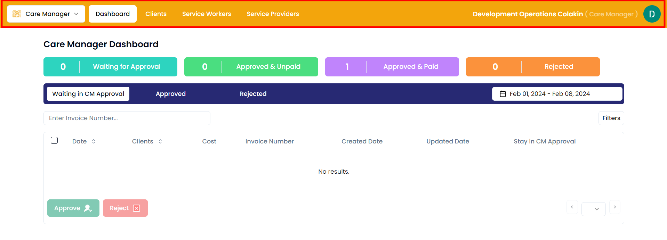Viewport: 667px width, 240px height.
Task: Click the user avatar D icon
Action: coord(652,14)
